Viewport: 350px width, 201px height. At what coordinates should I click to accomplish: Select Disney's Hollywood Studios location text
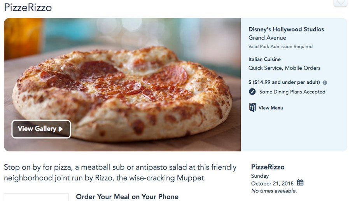pyautogui.click(x=286, y=29)
